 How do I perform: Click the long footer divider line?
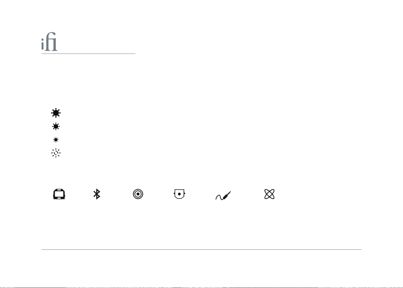[x=201, y=249]
